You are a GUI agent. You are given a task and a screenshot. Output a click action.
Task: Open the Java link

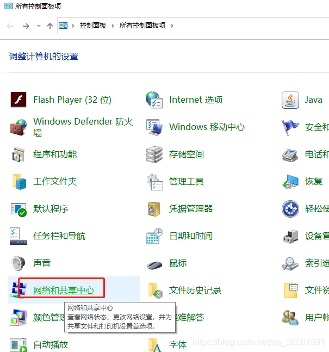click(314, 100)
